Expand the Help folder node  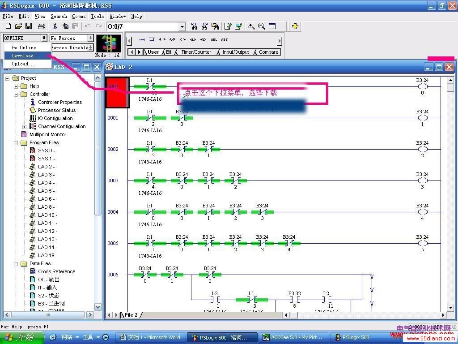point(16,86)
